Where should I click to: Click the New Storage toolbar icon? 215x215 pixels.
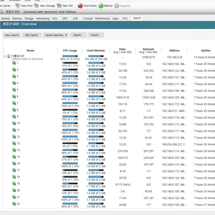click(37, 6)
